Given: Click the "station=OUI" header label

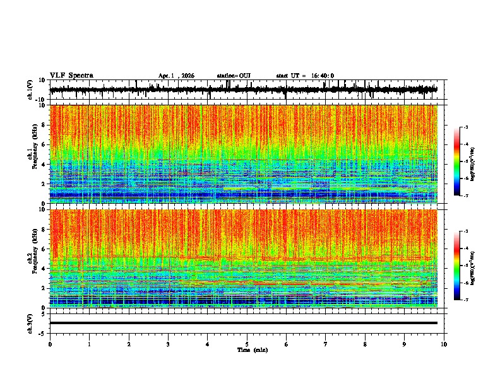Looking at the screenshot, I should tap(234, 76).
